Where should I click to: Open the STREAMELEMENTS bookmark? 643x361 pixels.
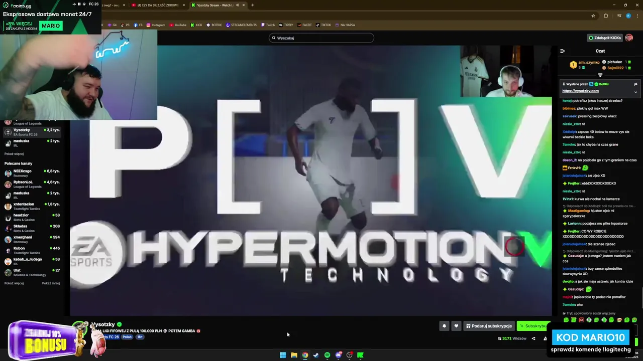point(241,25)
